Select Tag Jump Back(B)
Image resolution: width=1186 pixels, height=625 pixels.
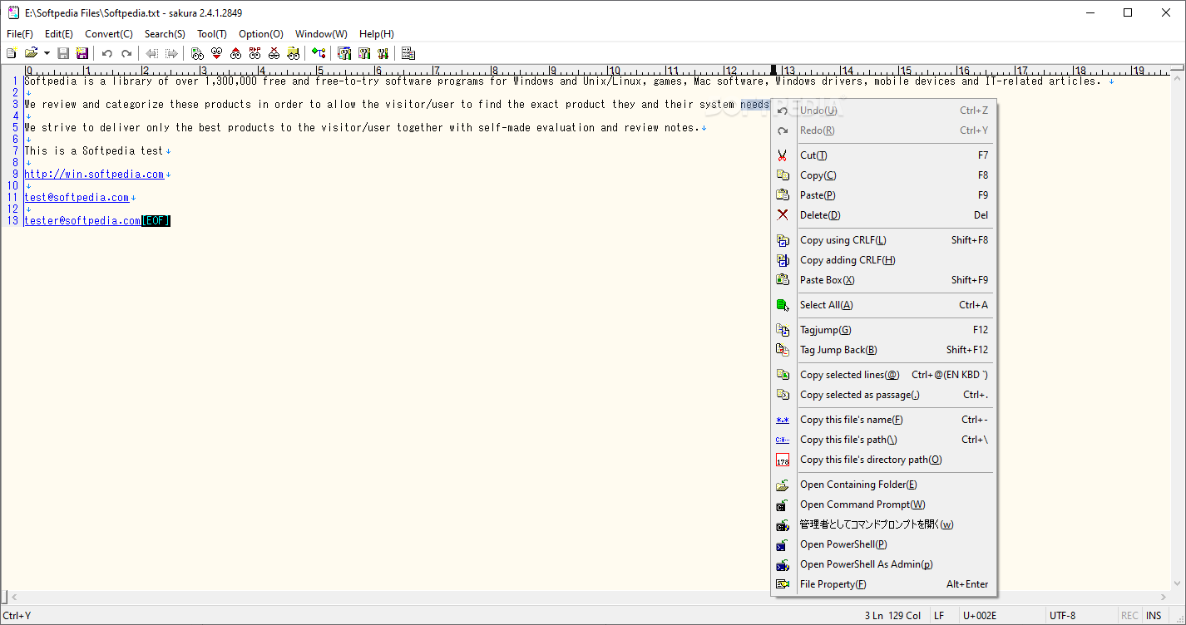tap(883, 350)
